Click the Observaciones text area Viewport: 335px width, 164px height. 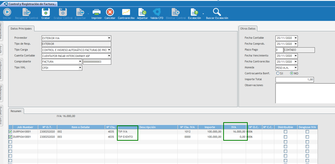(x=305, y=93)
